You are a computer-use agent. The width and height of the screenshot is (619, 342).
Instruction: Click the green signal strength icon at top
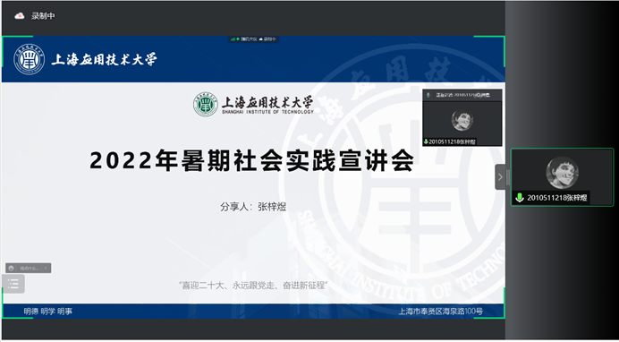click(233, 39)
